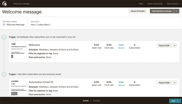Open View Queue link for Welcome email
Viewport: 182px width, 104px height.
tap(121, 46)
